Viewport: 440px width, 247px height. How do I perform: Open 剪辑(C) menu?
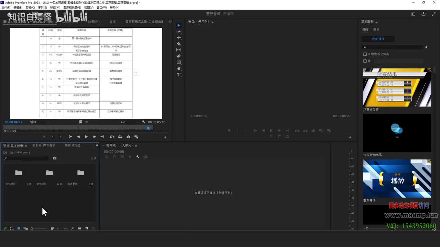tap(30, 7)
